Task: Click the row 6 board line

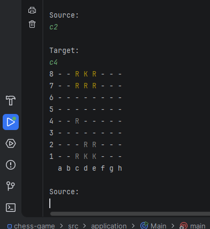Action: pos(86,97)
